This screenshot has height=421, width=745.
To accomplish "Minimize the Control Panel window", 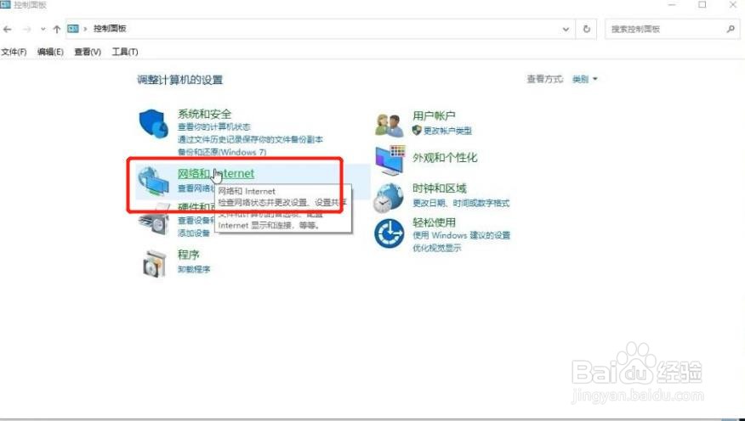I will pyautogui.click(x=672, y=5).
